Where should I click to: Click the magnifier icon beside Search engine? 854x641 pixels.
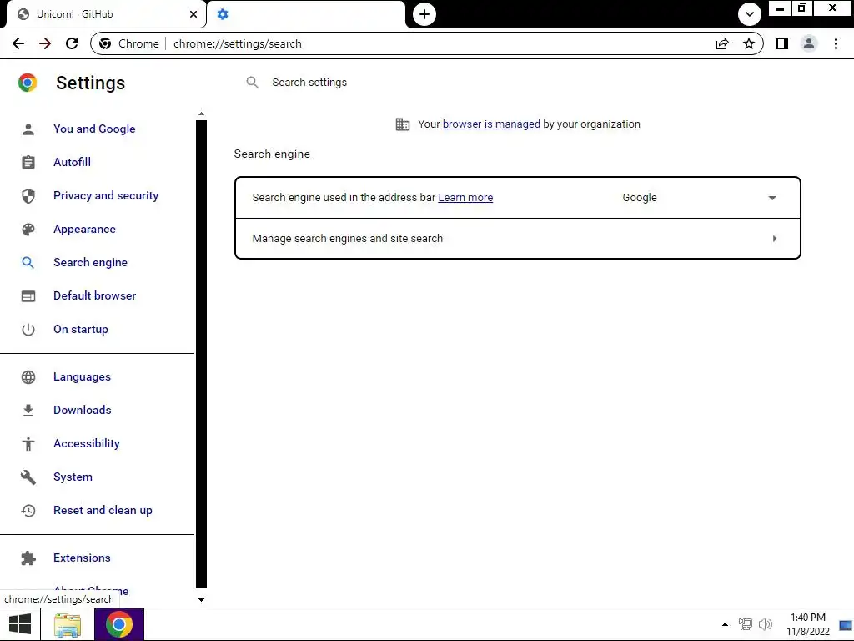[28, 263]
